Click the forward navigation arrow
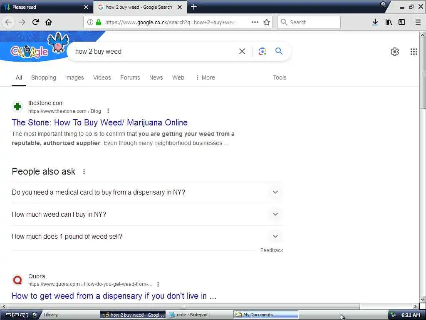Image resolution: width=426 pixels, height=320 pixels. [x=22, y=22]
